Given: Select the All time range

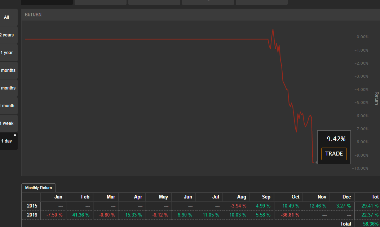Looking at the screenshot, I should (x=6, y=17).
